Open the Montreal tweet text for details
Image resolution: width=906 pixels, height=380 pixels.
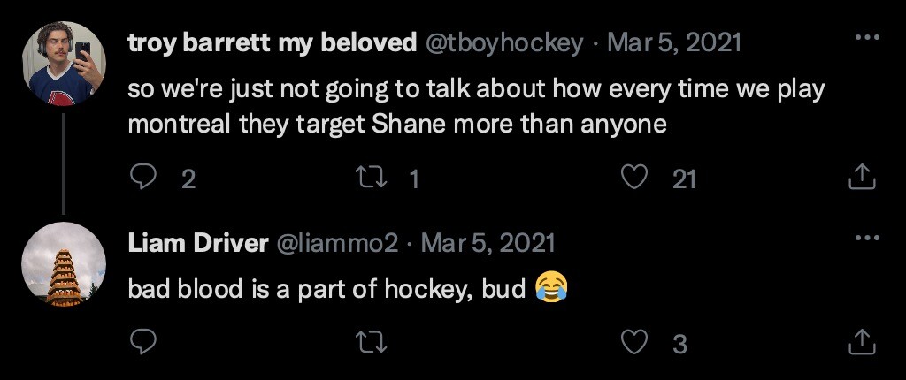[474, 106]
